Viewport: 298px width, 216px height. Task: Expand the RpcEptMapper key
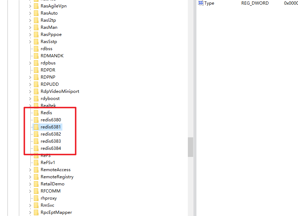[30, 212]
